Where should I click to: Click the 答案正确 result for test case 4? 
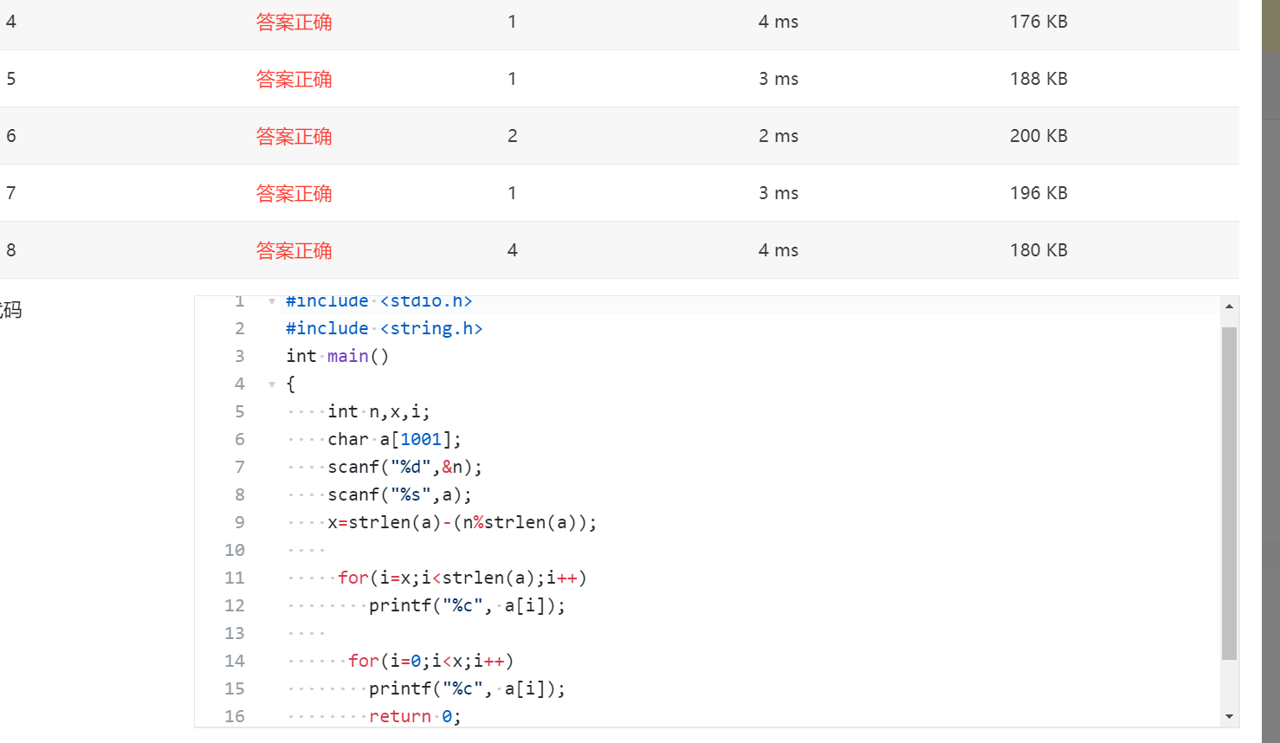coord(294,23)
